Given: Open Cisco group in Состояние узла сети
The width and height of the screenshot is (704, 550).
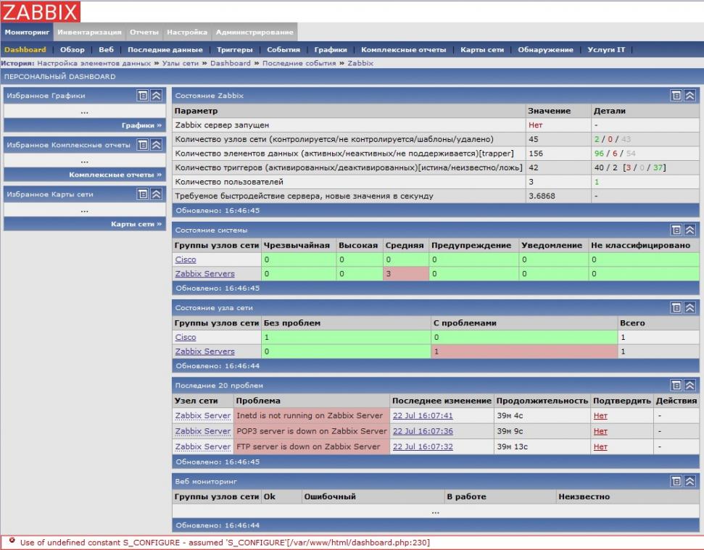Looking at the screenshot, I should pyautogui.click(x=186, y=337).
